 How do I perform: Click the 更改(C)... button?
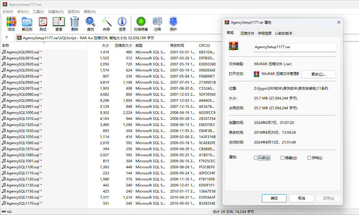pyautogui.click(x=318, y=74)
